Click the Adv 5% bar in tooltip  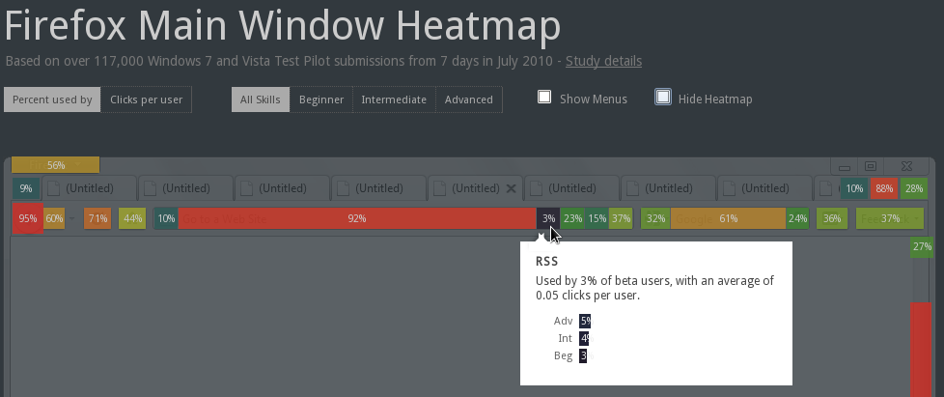point(586,321)
